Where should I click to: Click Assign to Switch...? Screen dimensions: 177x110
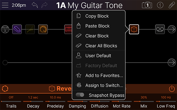pyautogui.click(x=104, y=85)
